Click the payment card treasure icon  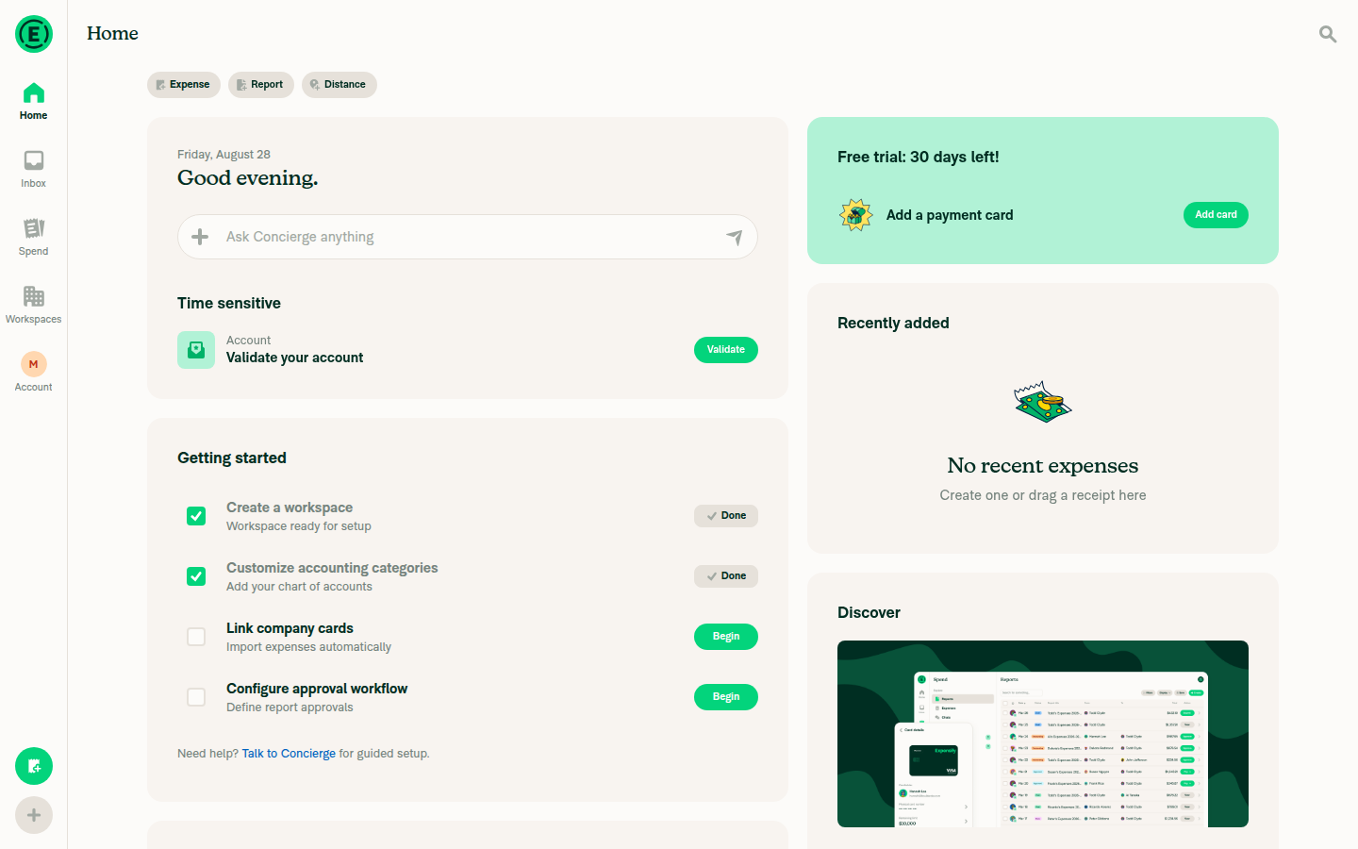(856, 215)
